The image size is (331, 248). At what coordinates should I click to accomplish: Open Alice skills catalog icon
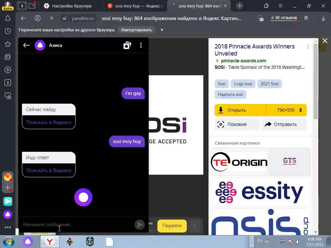click(127, 45)
